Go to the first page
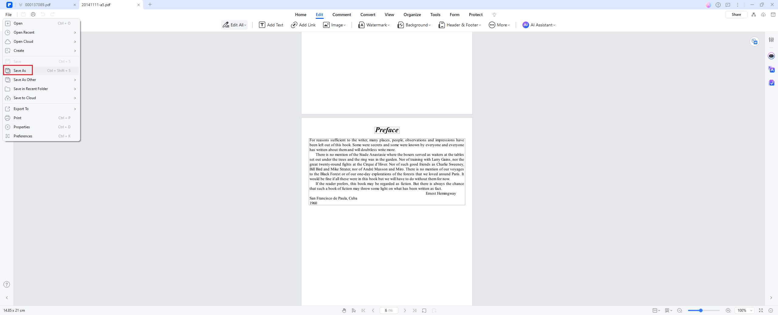 click(x=363, y=310)
